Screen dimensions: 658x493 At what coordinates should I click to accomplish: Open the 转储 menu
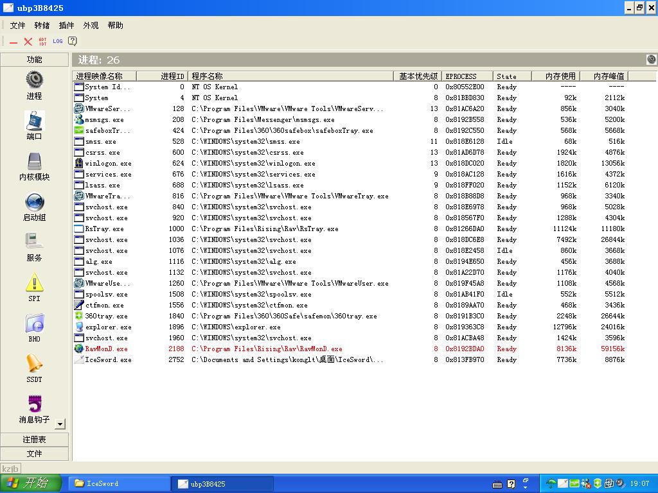pyautogui.click(x=42, y=26)
